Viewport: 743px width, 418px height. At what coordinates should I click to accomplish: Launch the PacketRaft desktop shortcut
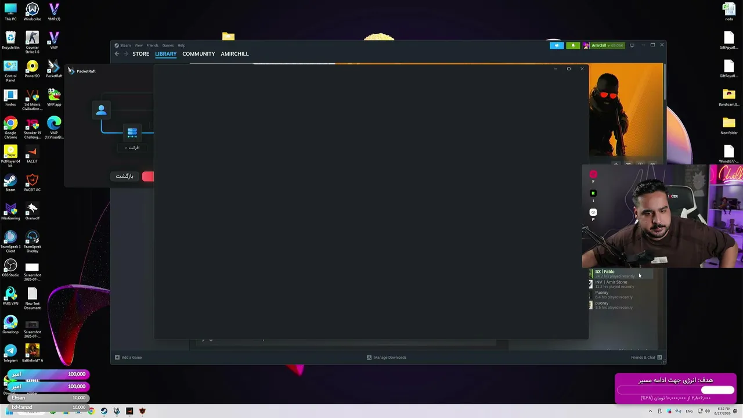pyautogui.click(x=54, y=69)
